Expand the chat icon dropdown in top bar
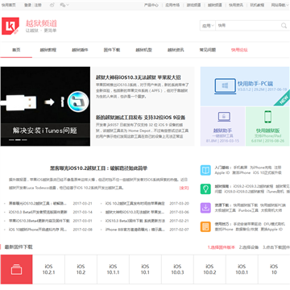The height and width of the screenshot is (290, 290). (x=64, y=5)
